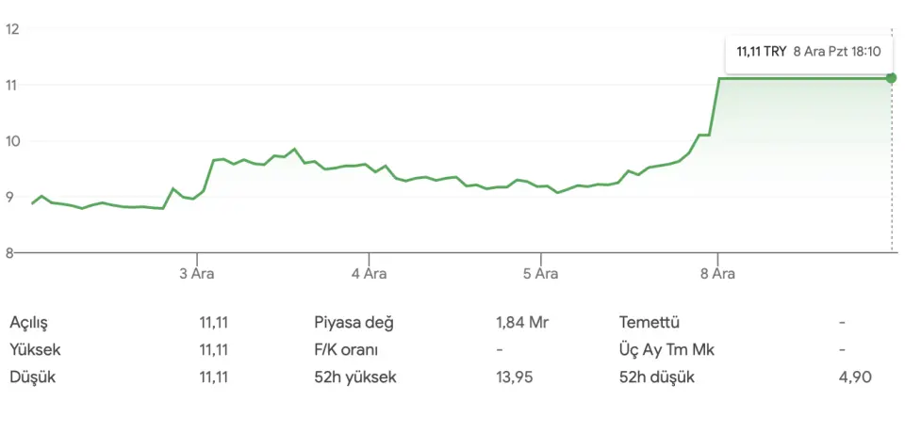Click the 13,95 52-week high value

coord(514,377)
